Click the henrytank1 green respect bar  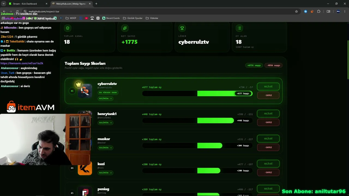(x=215, y=121)
